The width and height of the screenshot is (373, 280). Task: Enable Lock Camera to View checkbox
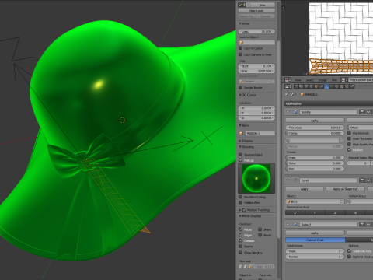pyautogui.click(x=241, y=54)
